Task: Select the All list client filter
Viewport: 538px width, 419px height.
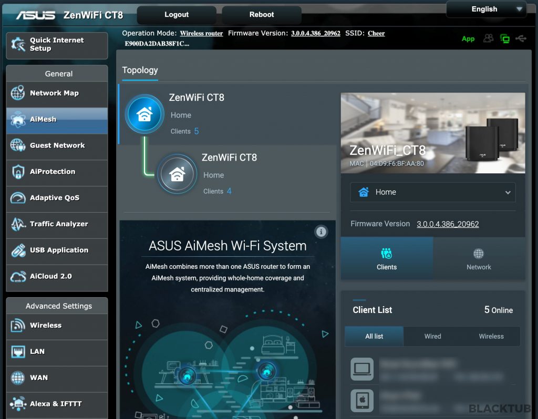Action: [374, 337]
